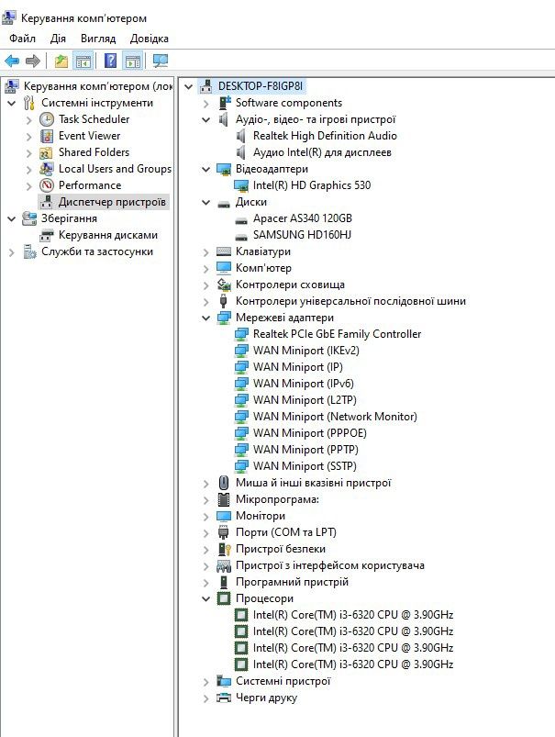Expand the Task Scheduler node
Screen dimensions: 555x737
28,120
